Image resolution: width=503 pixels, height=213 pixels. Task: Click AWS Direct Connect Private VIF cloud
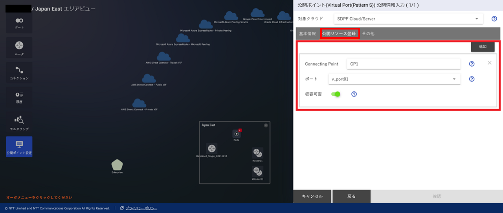coord(139,103)
